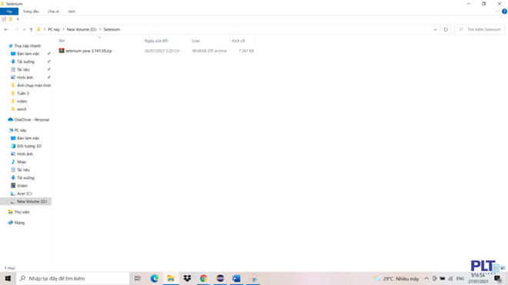
Task: Click New Volume (D:) breadcrumb
Action: [x=82, y=29]
